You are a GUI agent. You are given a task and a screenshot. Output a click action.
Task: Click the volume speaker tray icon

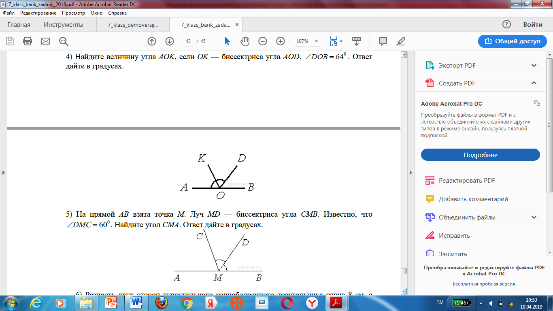491,303
